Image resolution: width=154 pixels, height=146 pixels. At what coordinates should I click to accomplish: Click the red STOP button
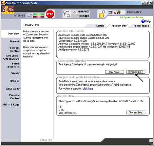50,14
